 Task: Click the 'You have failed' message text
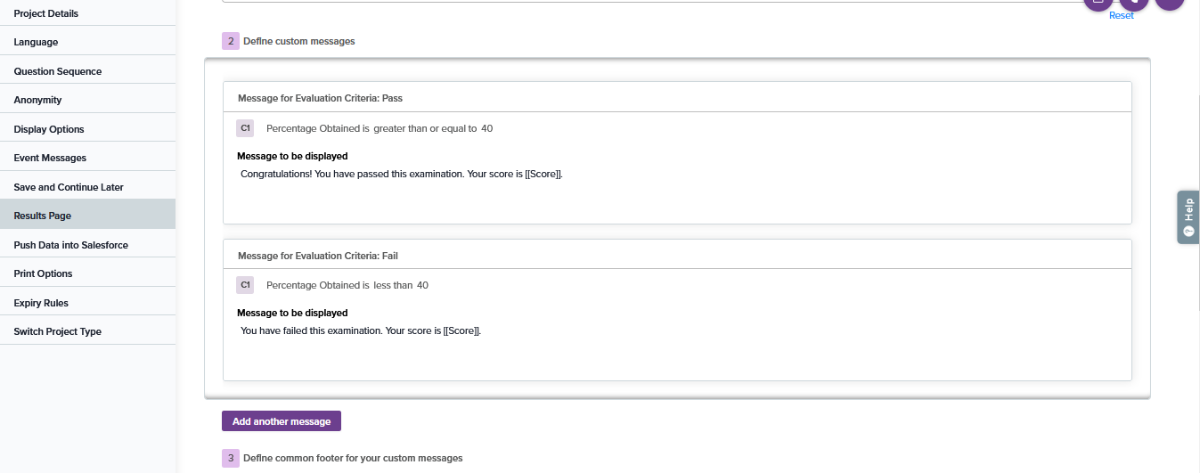(361, 330)
